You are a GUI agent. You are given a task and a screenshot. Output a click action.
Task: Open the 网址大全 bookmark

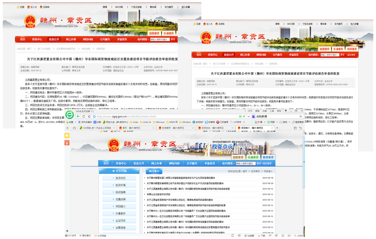click(109, 122)
